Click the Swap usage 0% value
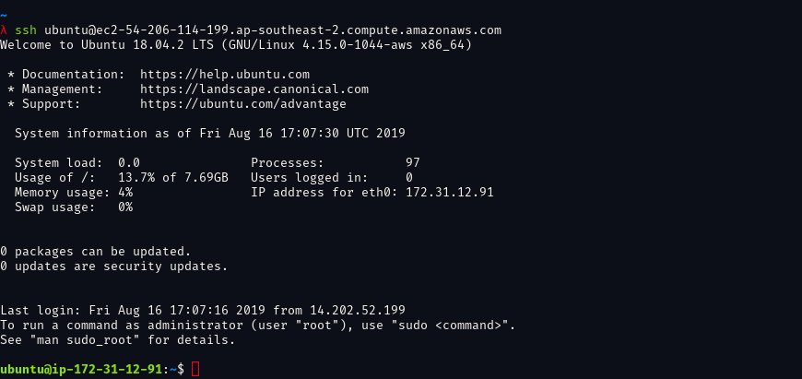Viewport: 802px width, 379px height. click(125, 207)
